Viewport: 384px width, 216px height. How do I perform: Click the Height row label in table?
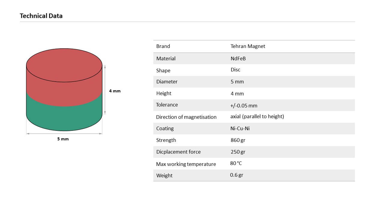point(163,93)
